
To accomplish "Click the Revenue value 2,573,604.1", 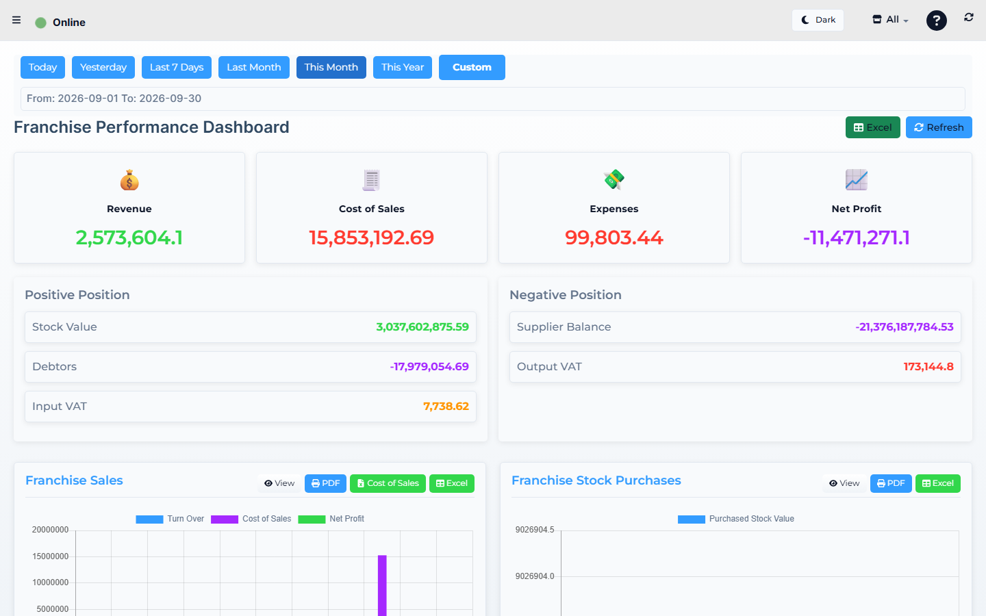I will [129, 238].
